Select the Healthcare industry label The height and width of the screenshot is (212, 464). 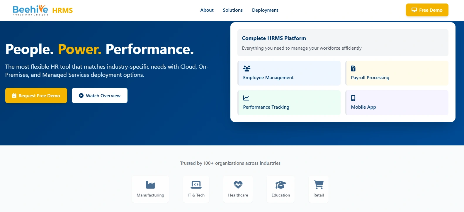click(x=238, y=195)
